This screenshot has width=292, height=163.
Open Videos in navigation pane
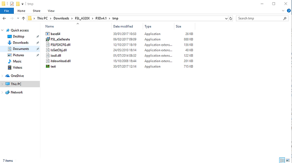point(17,68)
